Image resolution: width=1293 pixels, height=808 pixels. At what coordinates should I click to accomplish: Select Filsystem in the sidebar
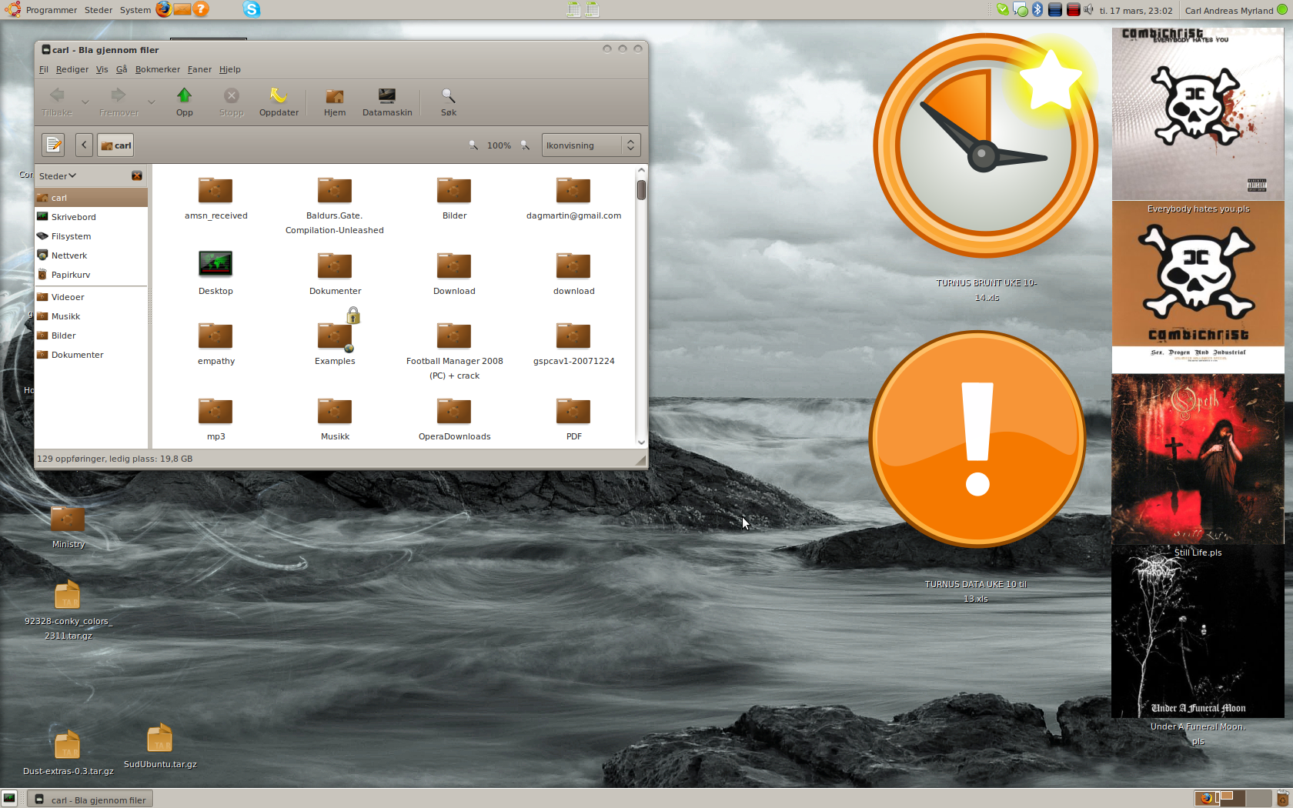(91, 236)
